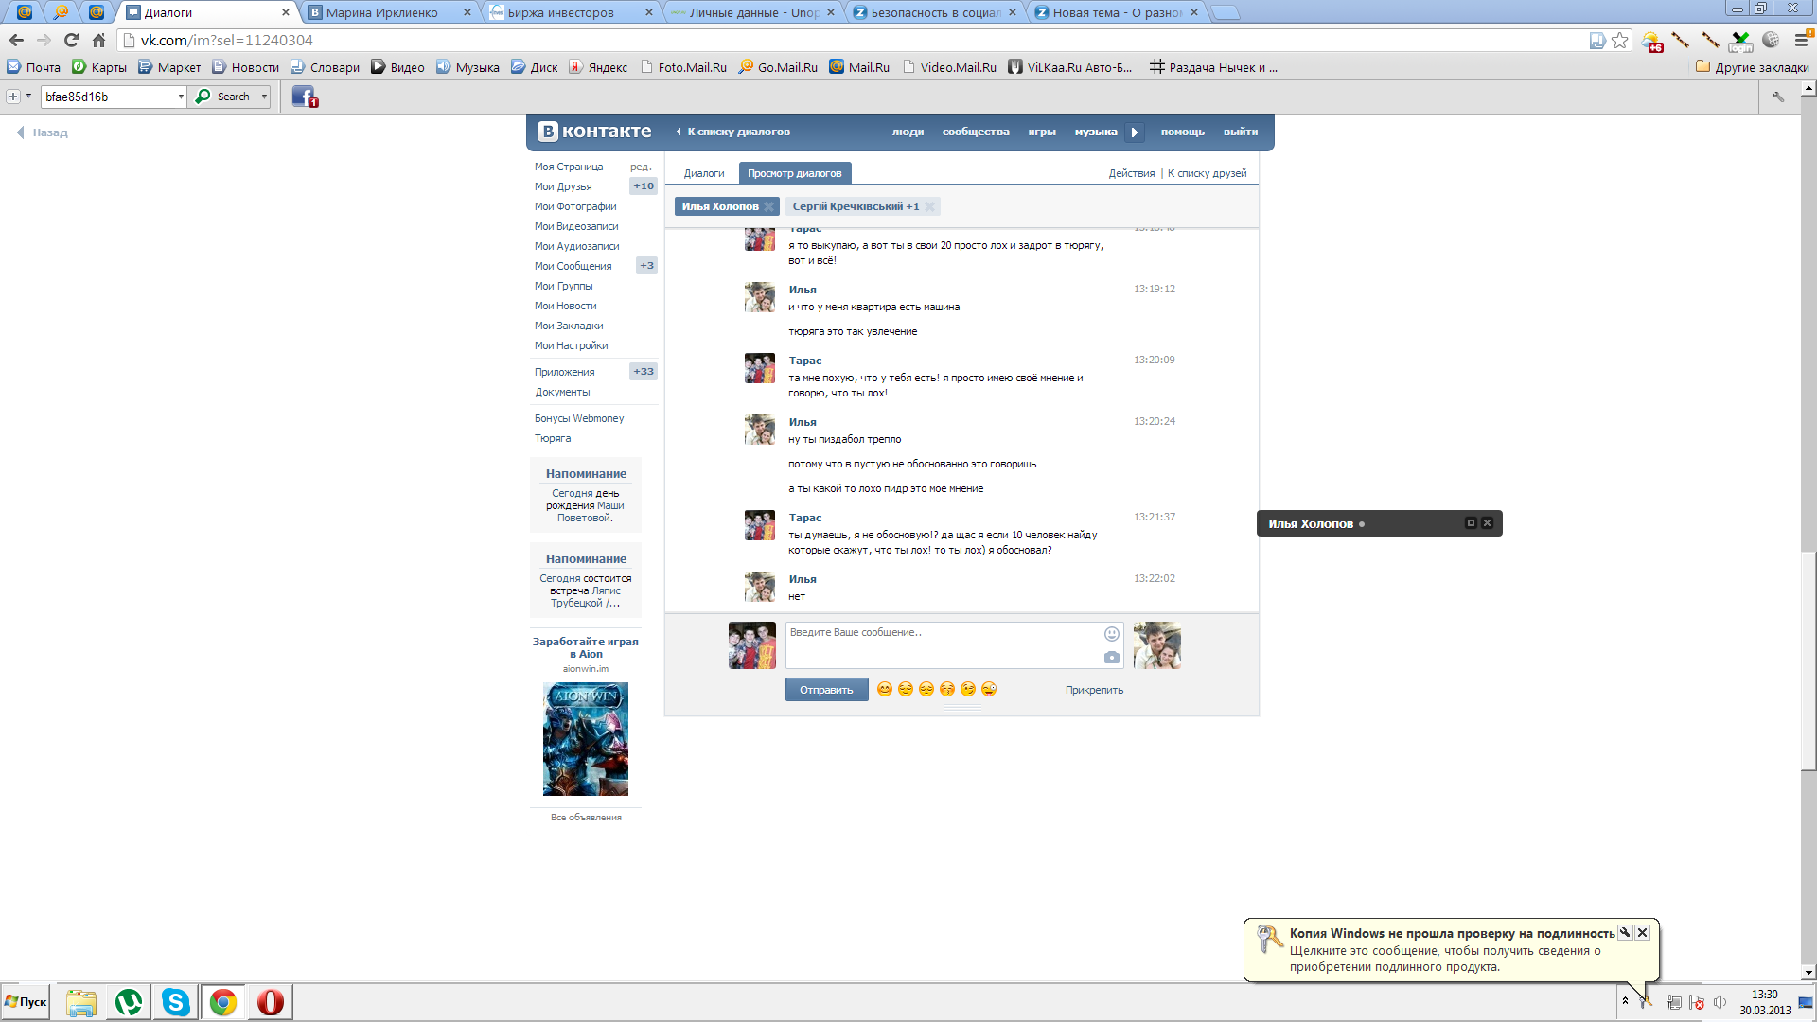Click the Прикрепить attach link

(1094, 690)
